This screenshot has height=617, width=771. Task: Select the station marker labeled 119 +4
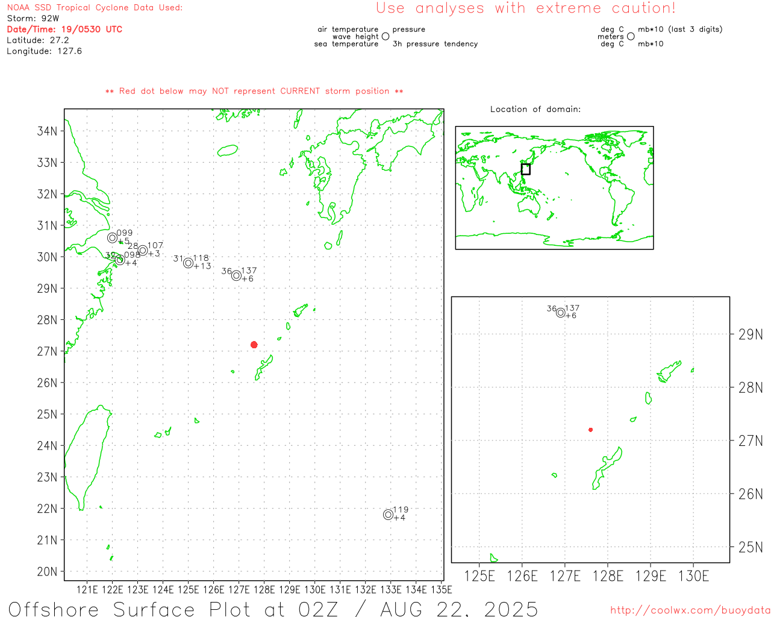(388, 515)
